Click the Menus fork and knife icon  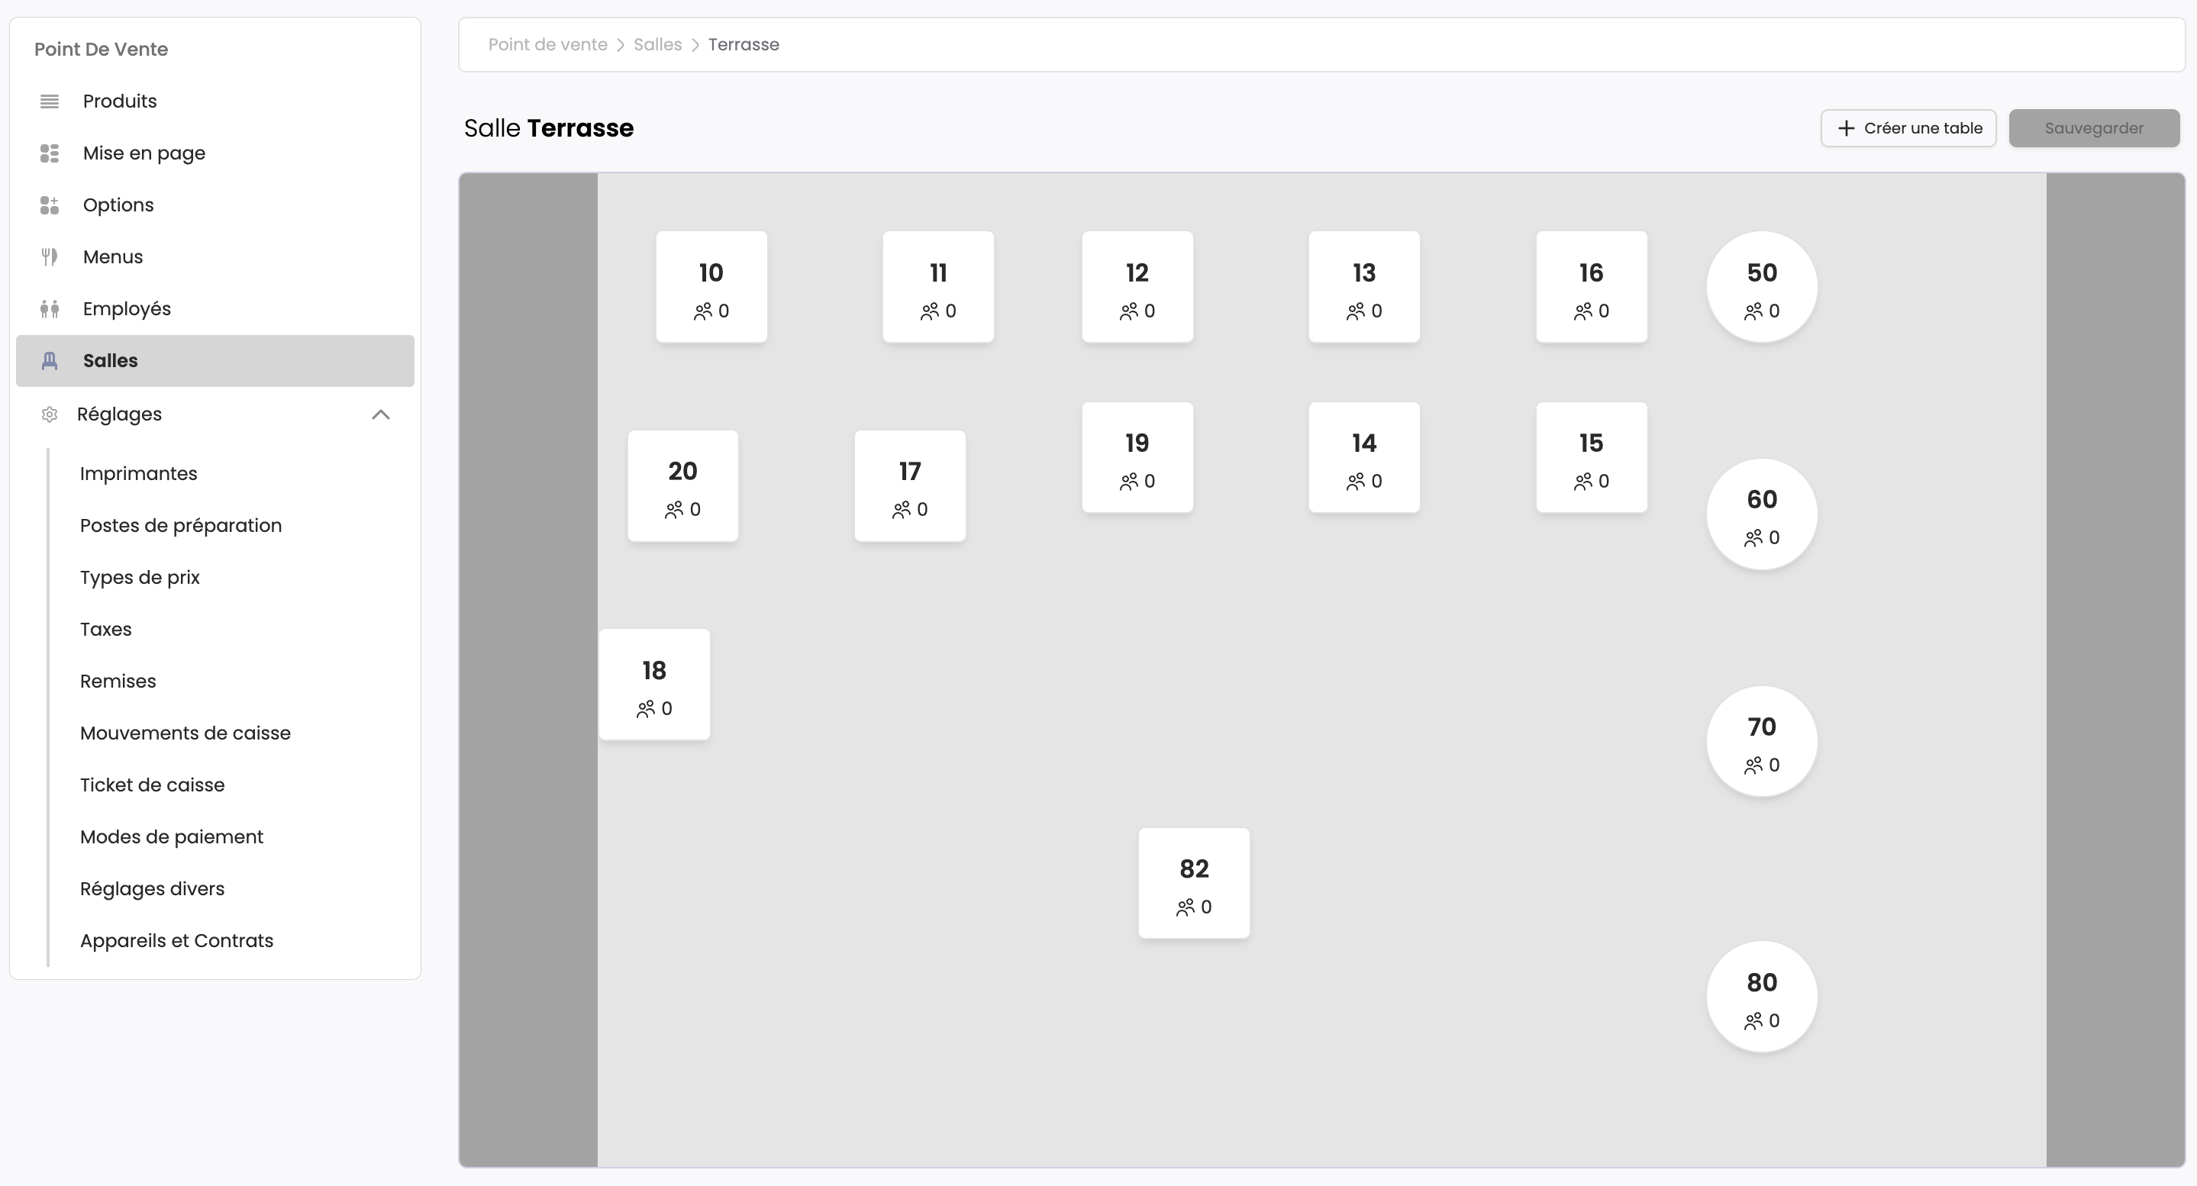pos(50,256)
